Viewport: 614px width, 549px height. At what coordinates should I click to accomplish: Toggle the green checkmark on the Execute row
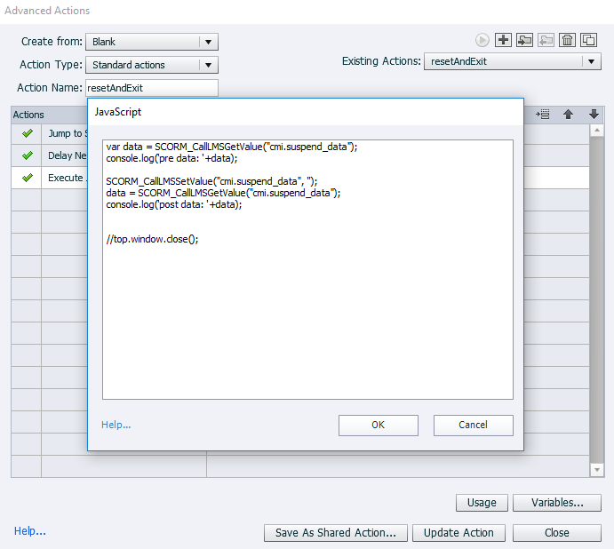(x=27, y=178)
